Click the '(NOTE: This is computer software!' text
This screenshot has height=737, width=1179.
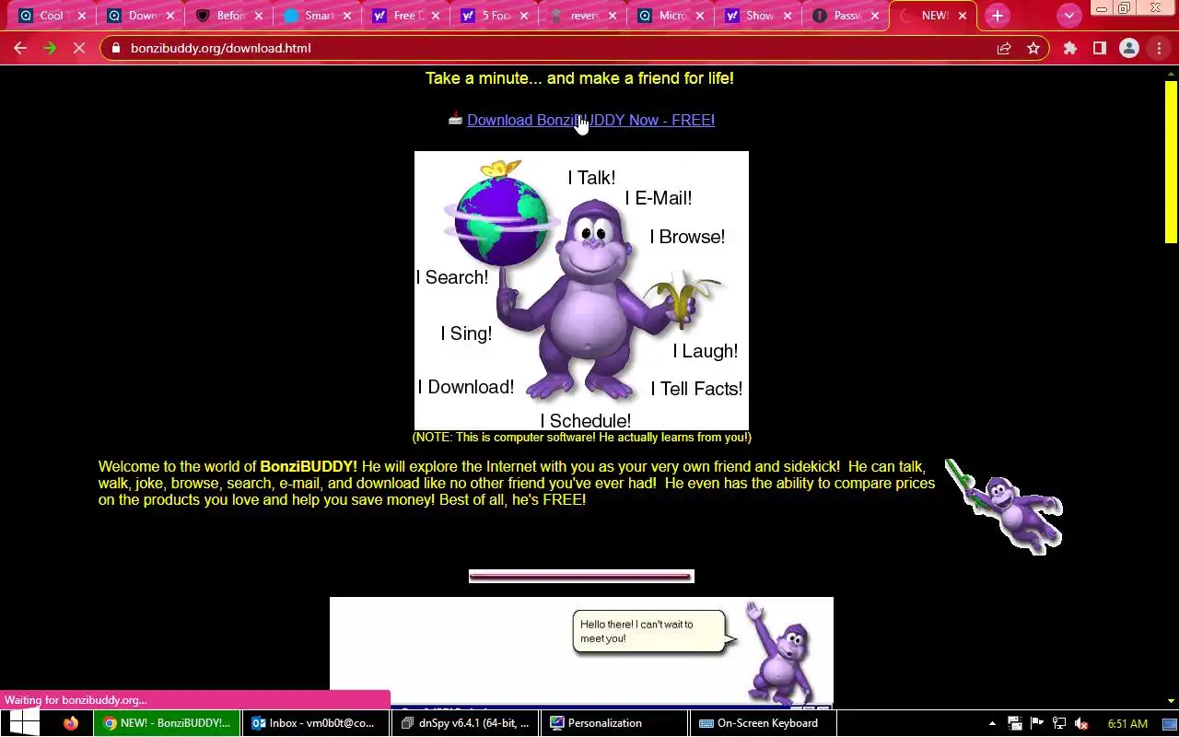coord(581,438)
